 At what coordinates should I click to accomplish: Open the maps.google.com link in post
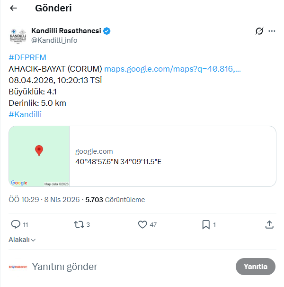(172, 69)
